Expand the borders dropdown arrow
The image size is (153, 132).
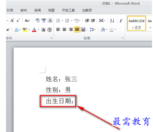[x=115, y=30]
